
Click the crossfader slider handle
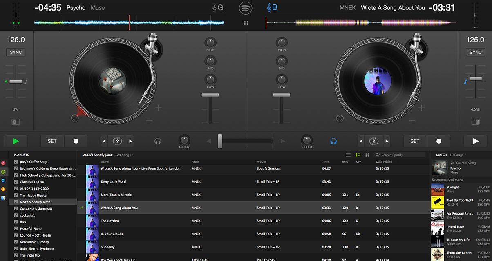[x=220, y=141]
